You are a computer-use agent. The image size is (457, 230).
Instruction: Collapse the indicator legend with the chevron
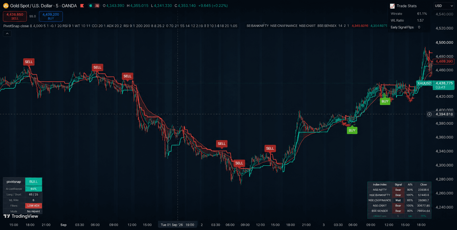(7, 34)
